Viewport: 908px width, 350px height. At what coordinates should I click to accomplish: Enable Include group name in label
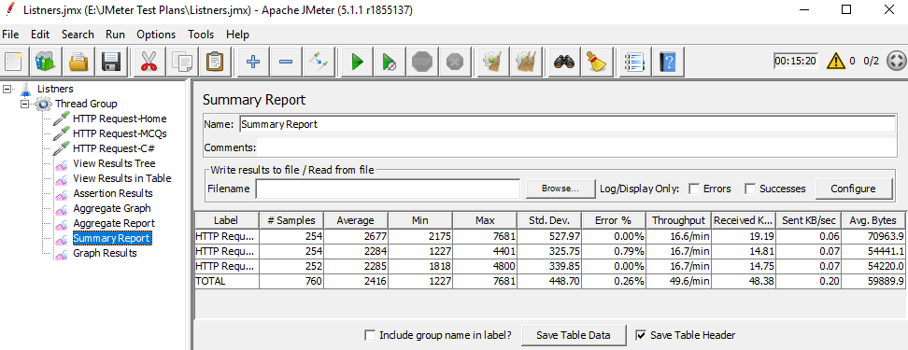369,335
